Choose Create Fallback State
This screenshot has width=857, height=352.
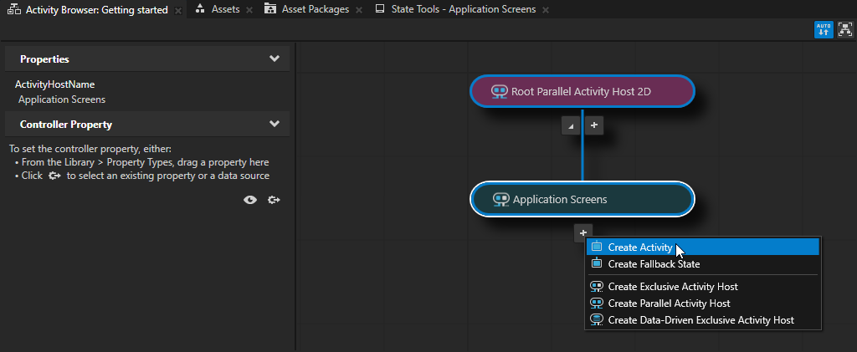(x=702, y=264)
